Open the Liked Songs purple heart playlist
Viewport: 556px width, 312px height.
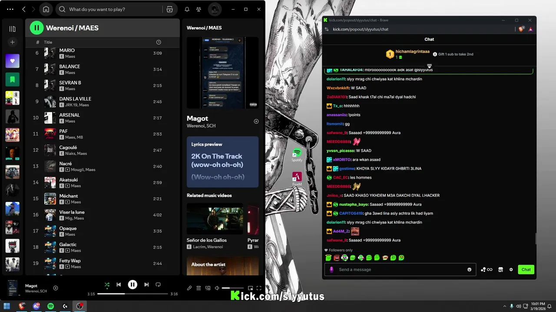coord(12,61)
